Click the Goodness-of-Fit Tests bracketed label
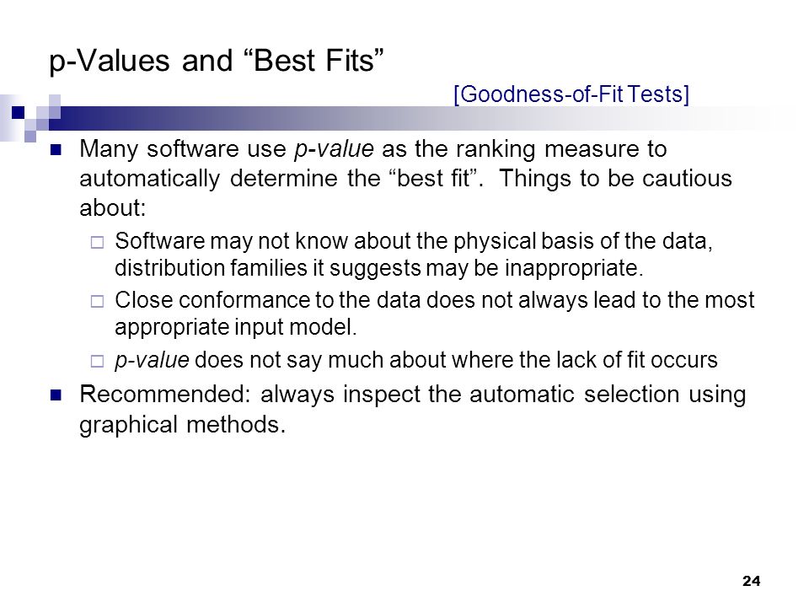809x607 pixels. click(571, 94)
